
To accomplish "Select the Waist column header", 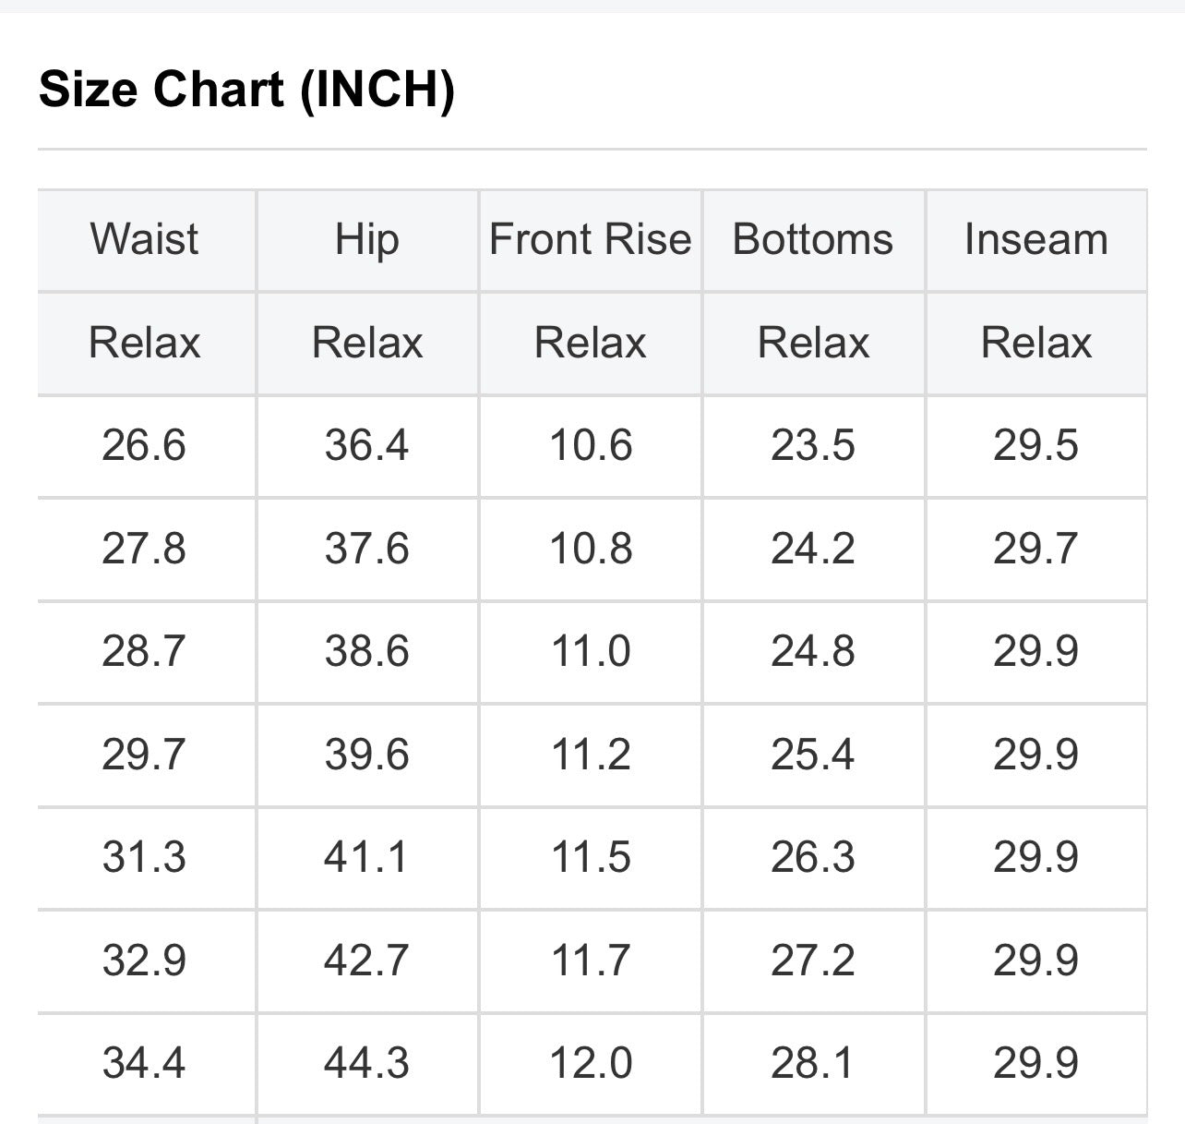I will point(144,239).
